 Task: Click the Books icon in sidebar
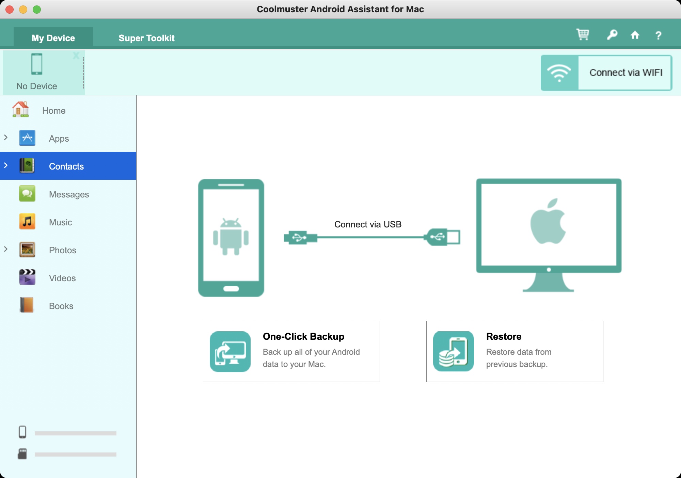click(x=27, y=305)
